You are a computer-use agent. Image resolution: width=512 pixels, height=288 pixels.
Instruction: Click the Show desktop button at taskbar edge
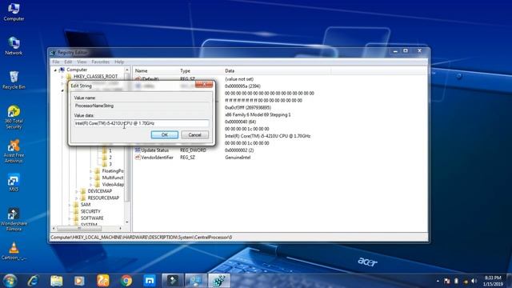509,281
